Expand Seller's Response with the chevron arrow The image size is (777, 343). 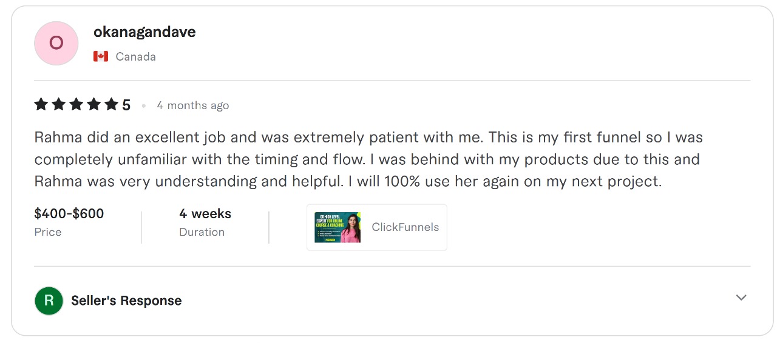coord(741,298)
